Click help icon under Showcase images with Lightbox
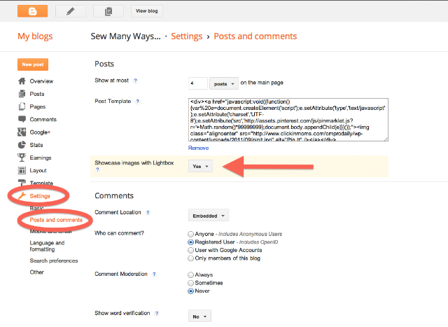Viewport: 448px width, 327px height. [97, 169]
